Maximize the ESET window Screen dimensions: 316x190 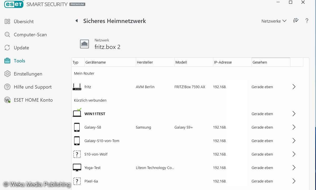click(290, 2)
